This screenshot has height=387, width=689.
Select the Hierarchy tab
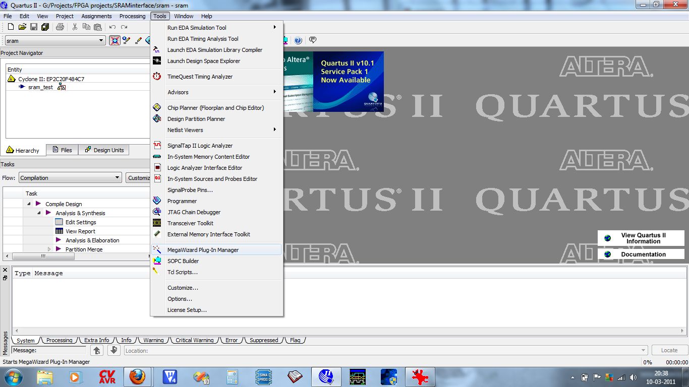point(23,150)
